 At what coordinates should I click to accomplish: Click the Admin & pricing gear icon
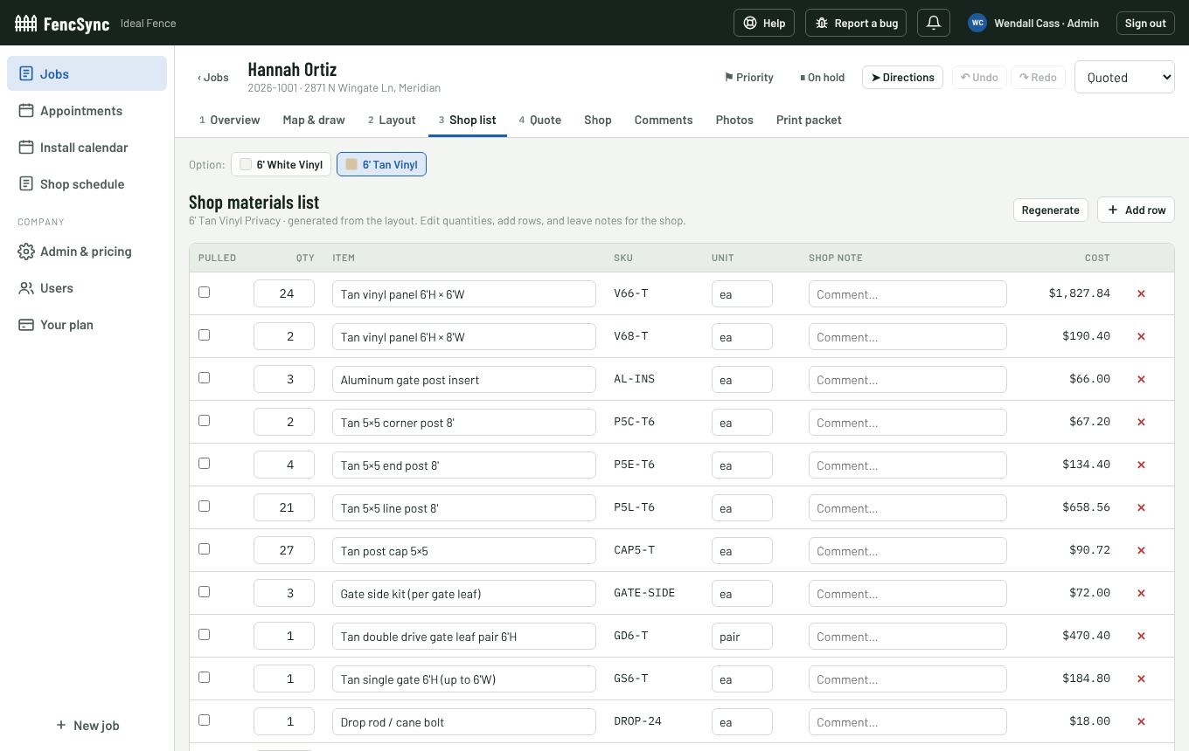tap(26, 251)
